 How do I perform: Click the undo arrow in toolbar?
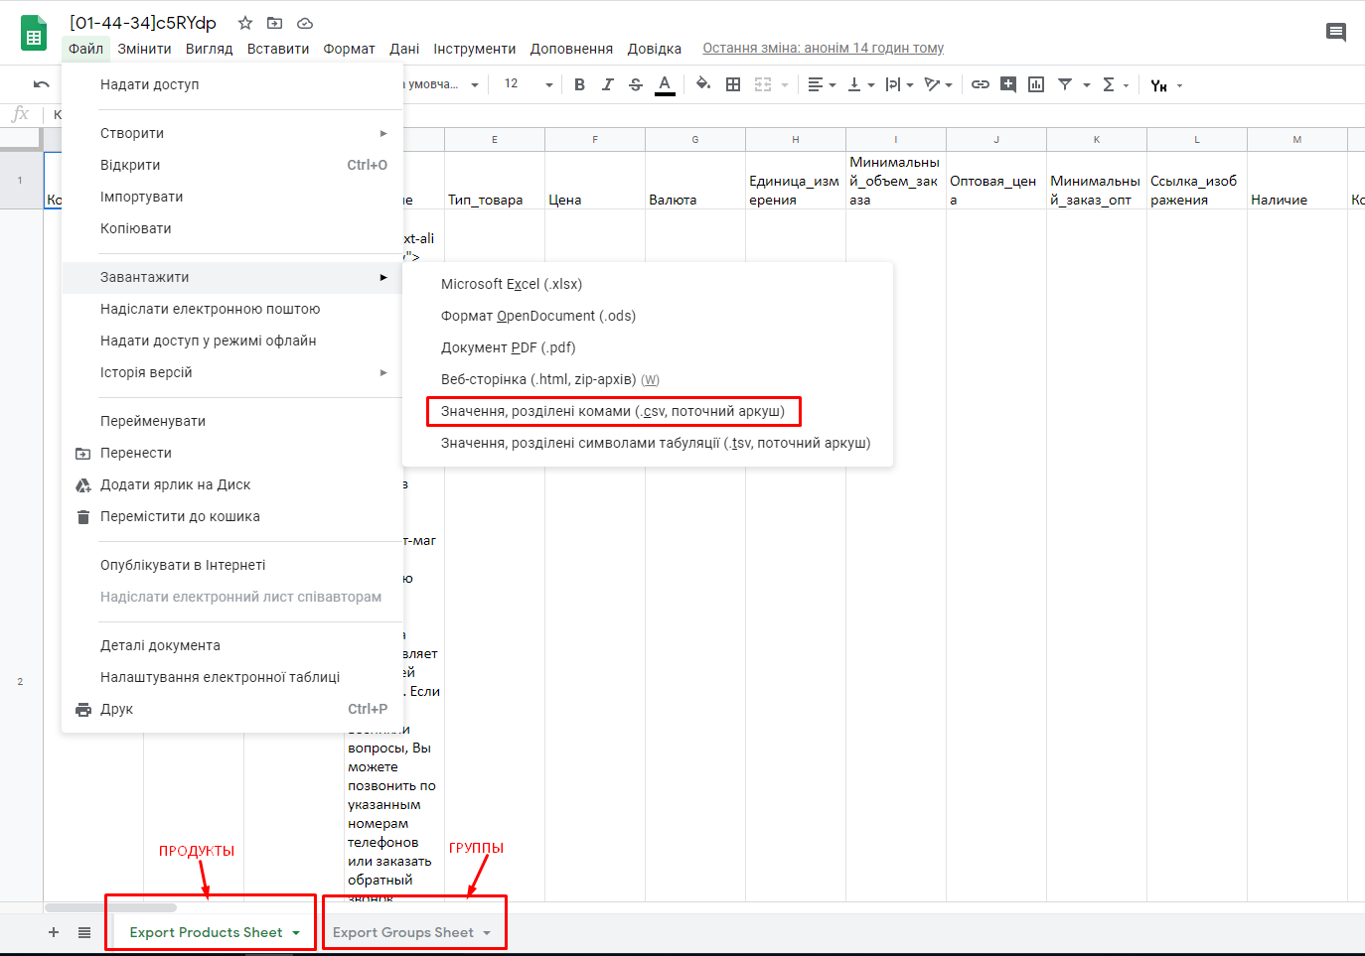(x=42, y=84)
